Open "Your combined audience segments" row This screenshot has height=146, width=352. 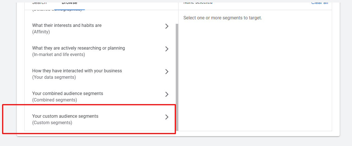(x=68, y=94)
